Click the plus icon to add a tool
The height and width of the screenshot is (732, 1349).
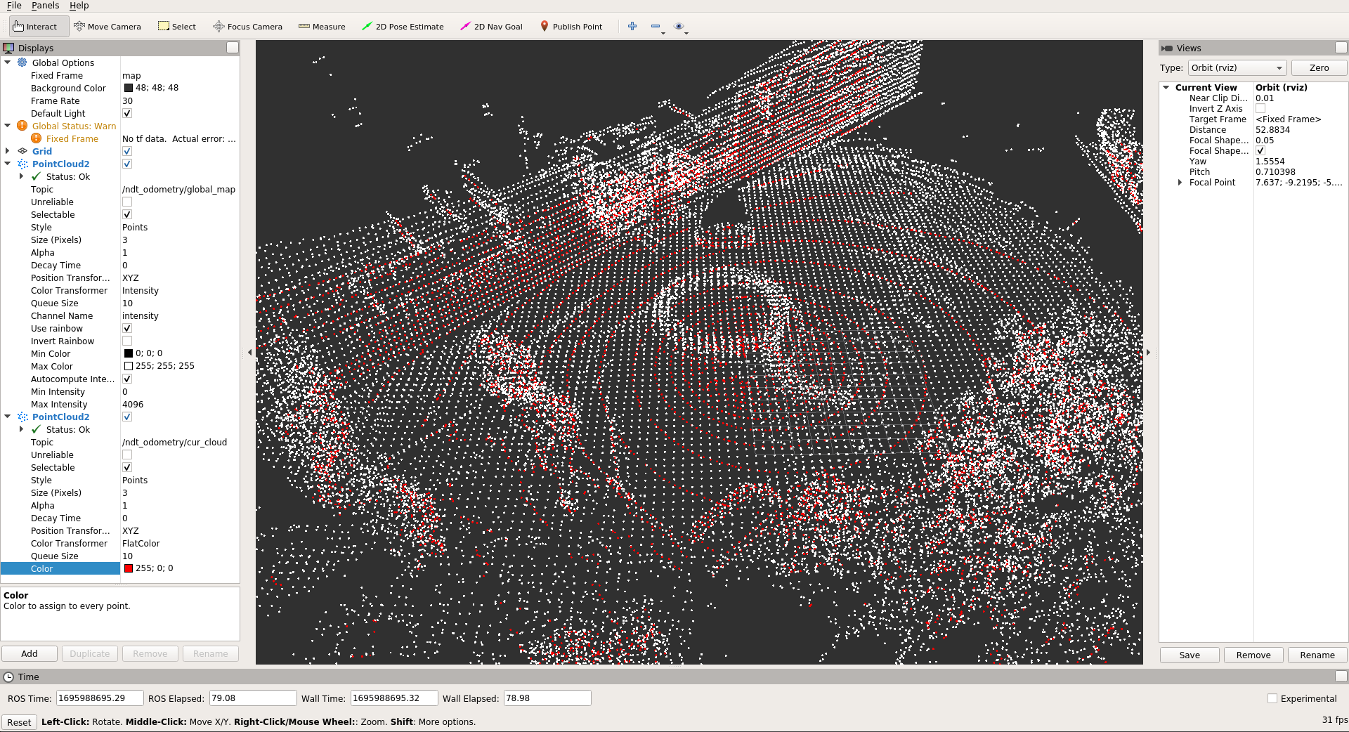click(632, 26)
